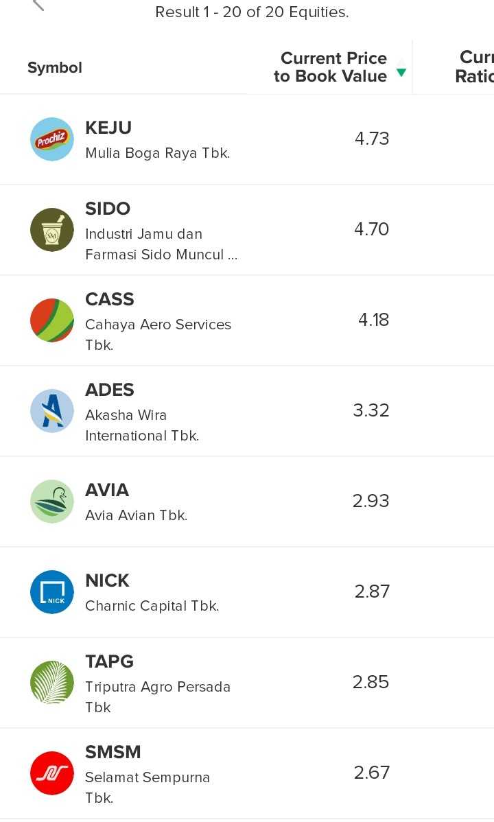494x822 pixels.
Task: Tap the CASS company logo
Action: tap(52, 320)
